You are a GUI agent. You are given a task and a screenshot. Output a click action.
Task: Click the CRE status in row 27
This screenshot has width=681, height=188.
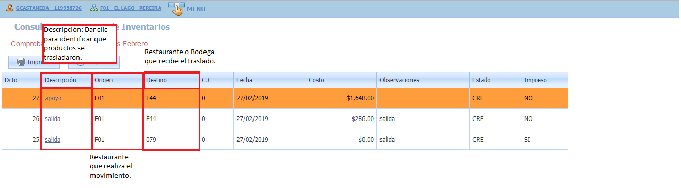[x=495, y=98]
